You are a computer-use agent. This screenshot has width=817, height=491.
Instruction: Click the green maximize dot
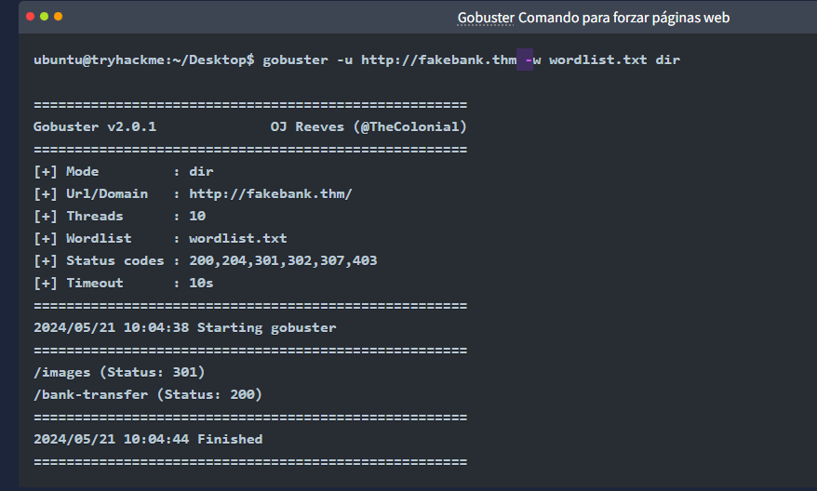59,17
